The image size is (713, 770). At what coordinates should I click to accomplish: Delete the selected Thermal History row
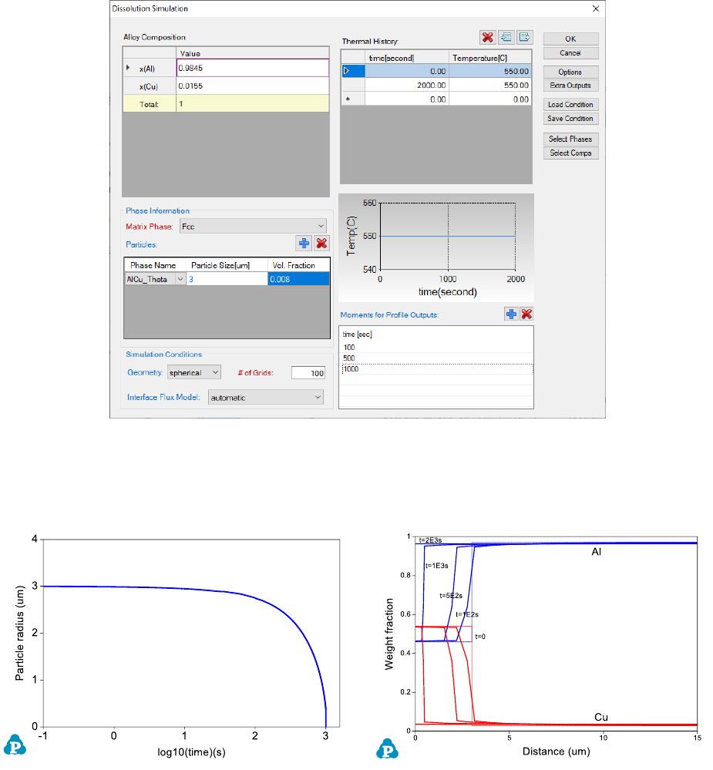click(x=487, y=37)
